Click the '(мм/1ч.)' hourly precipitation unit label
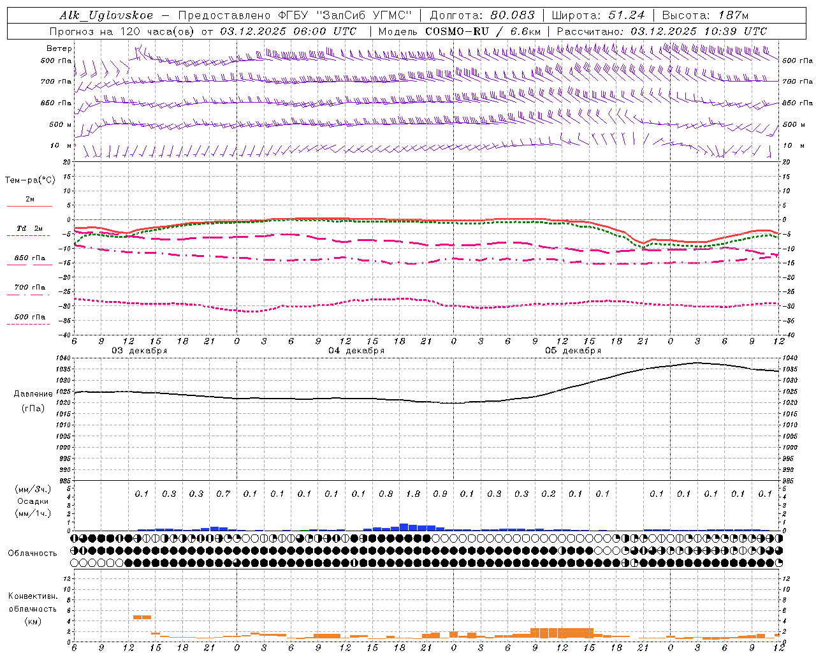The width and height of the screenshot is (816, 653). (x=33, y=513)
